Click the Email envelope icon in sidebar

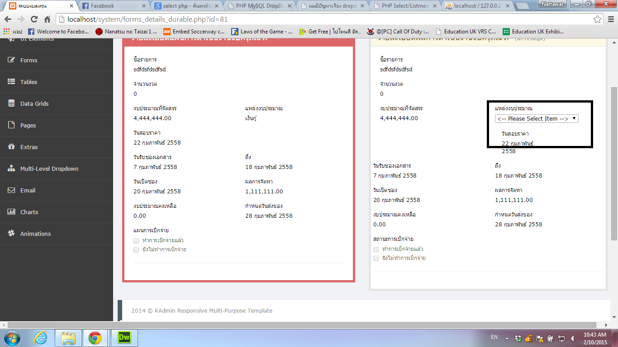11,190
